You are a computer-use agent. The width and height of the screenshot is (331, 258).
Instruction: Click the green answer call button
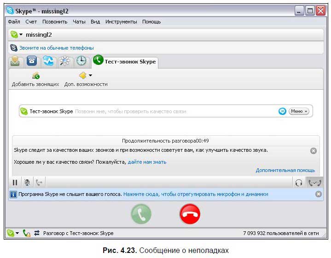point(141,214)
